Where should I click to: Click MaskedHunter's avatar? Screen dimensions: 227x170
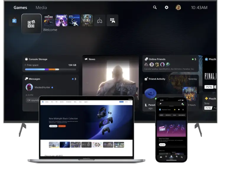pos(29,87)
